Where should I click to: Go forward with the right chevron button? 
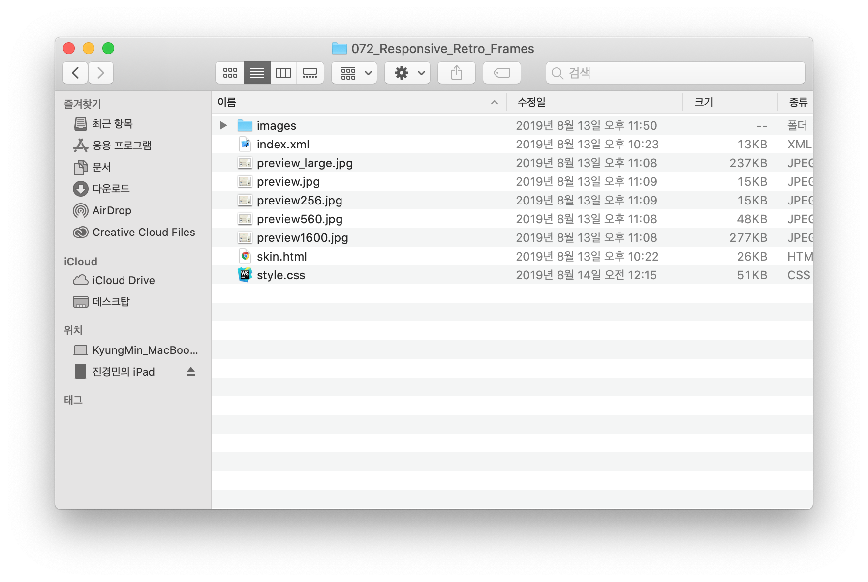pos(101,73)
